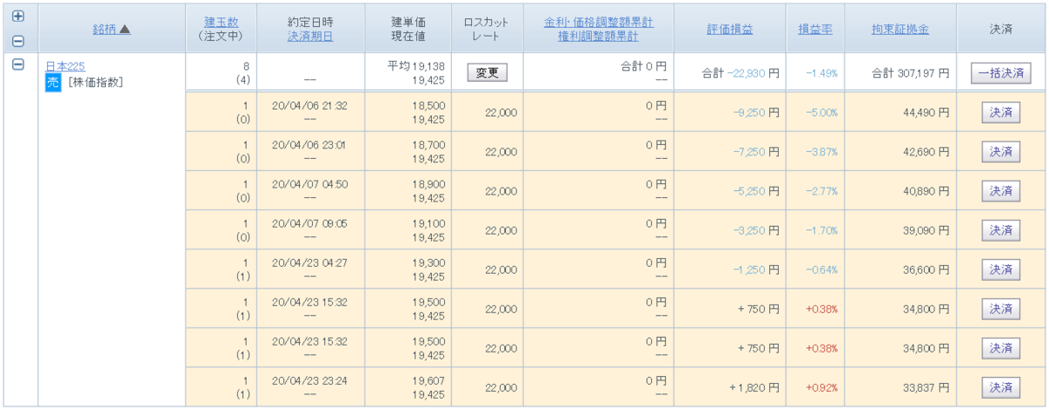Viewport: 1049px width, 410px height.
Task: Open 金利・価格調整額累計 header link
Action: point(598,21)
